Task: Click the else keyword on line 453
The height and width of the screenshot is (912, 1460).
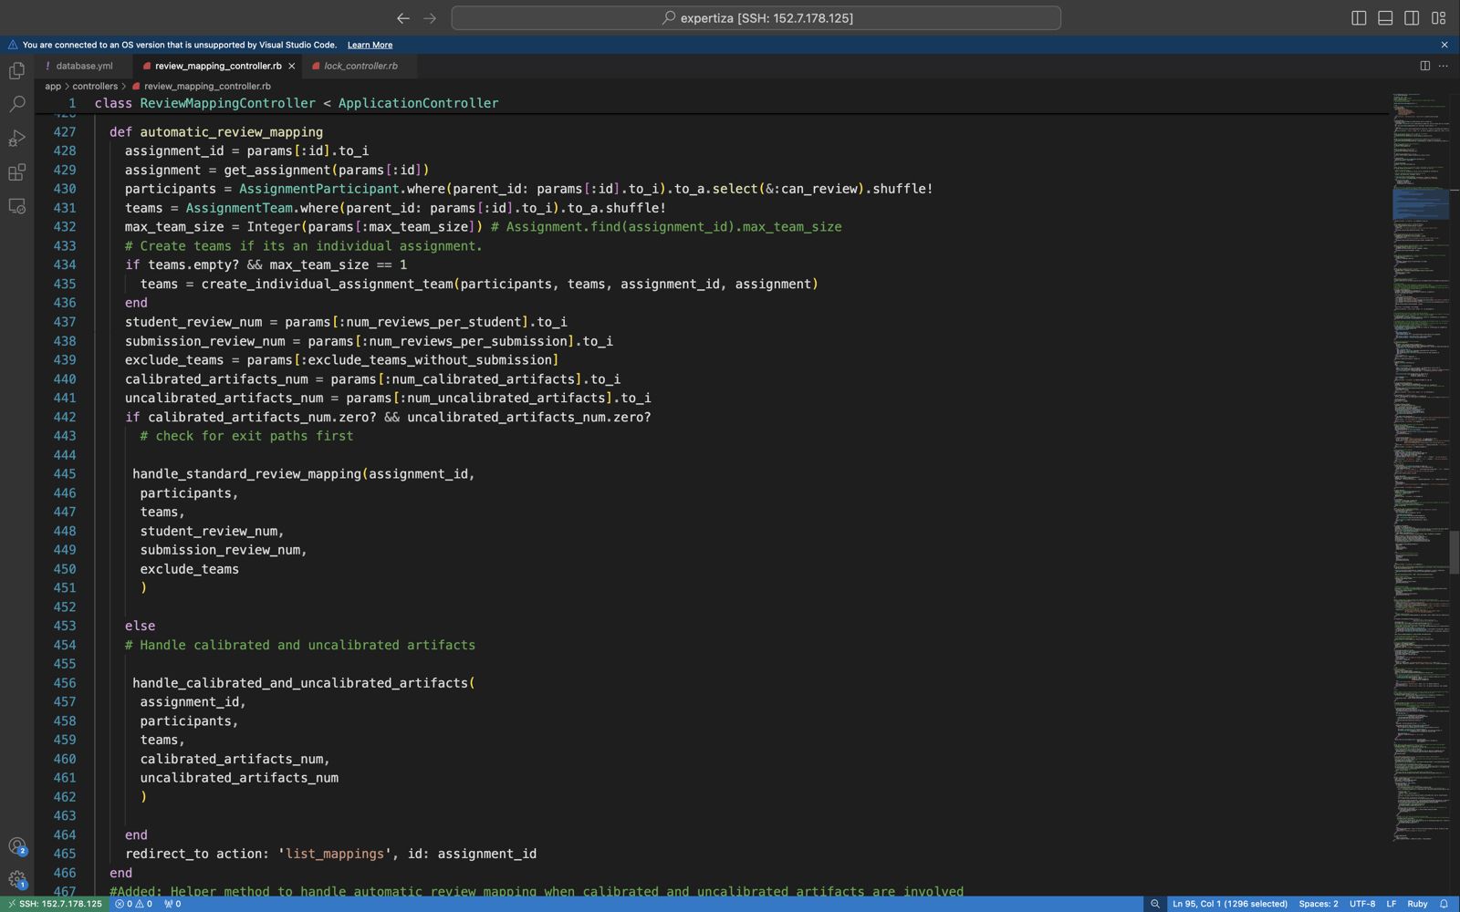Action: click(x=140, y=626)
